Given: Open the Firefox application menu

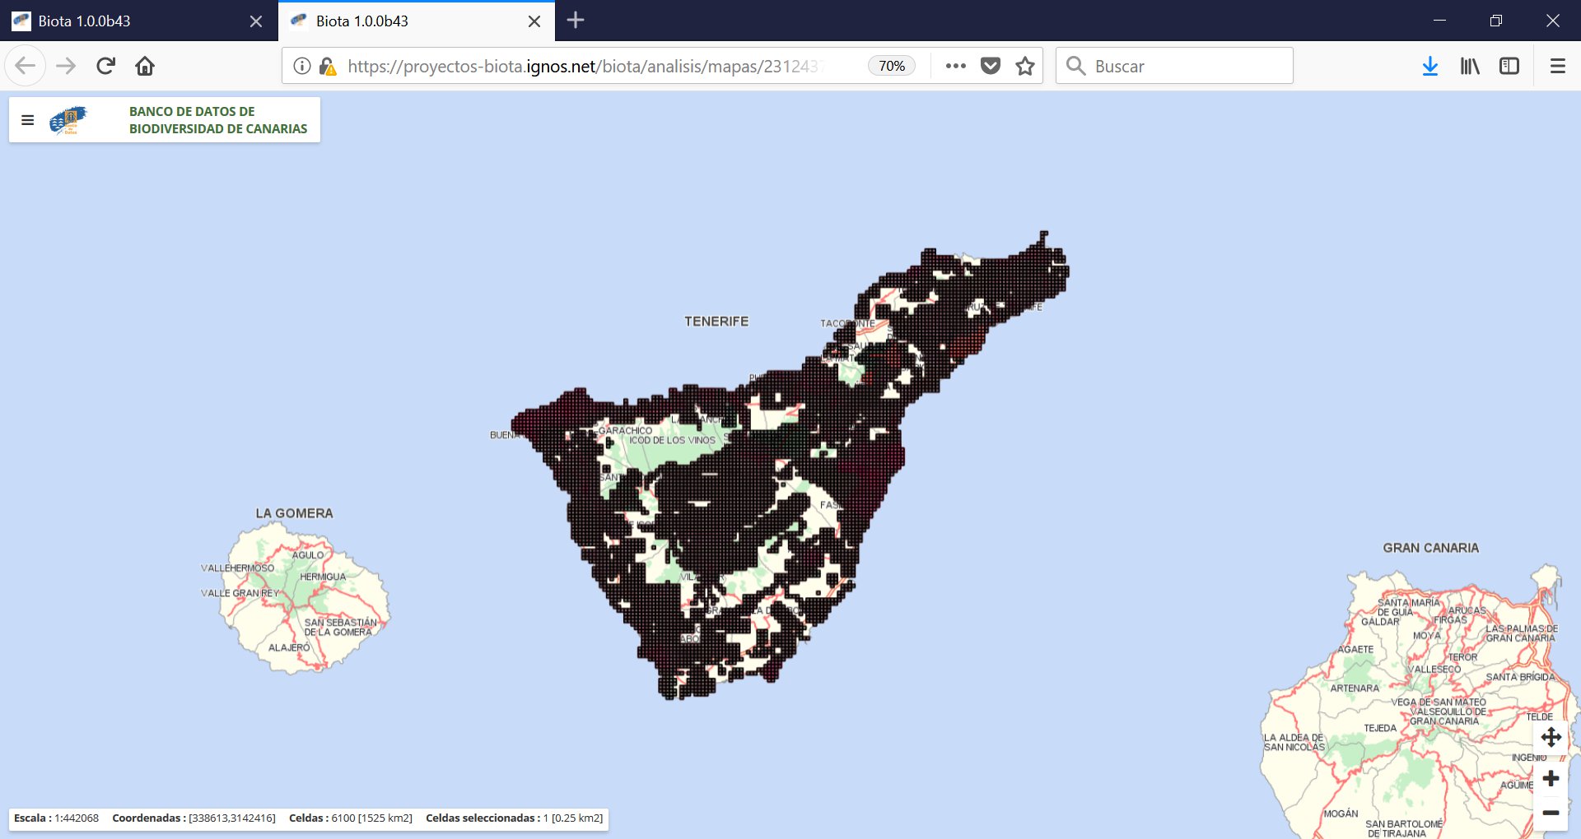Looking at the screenshot, I should click(x=1558, y=66).
